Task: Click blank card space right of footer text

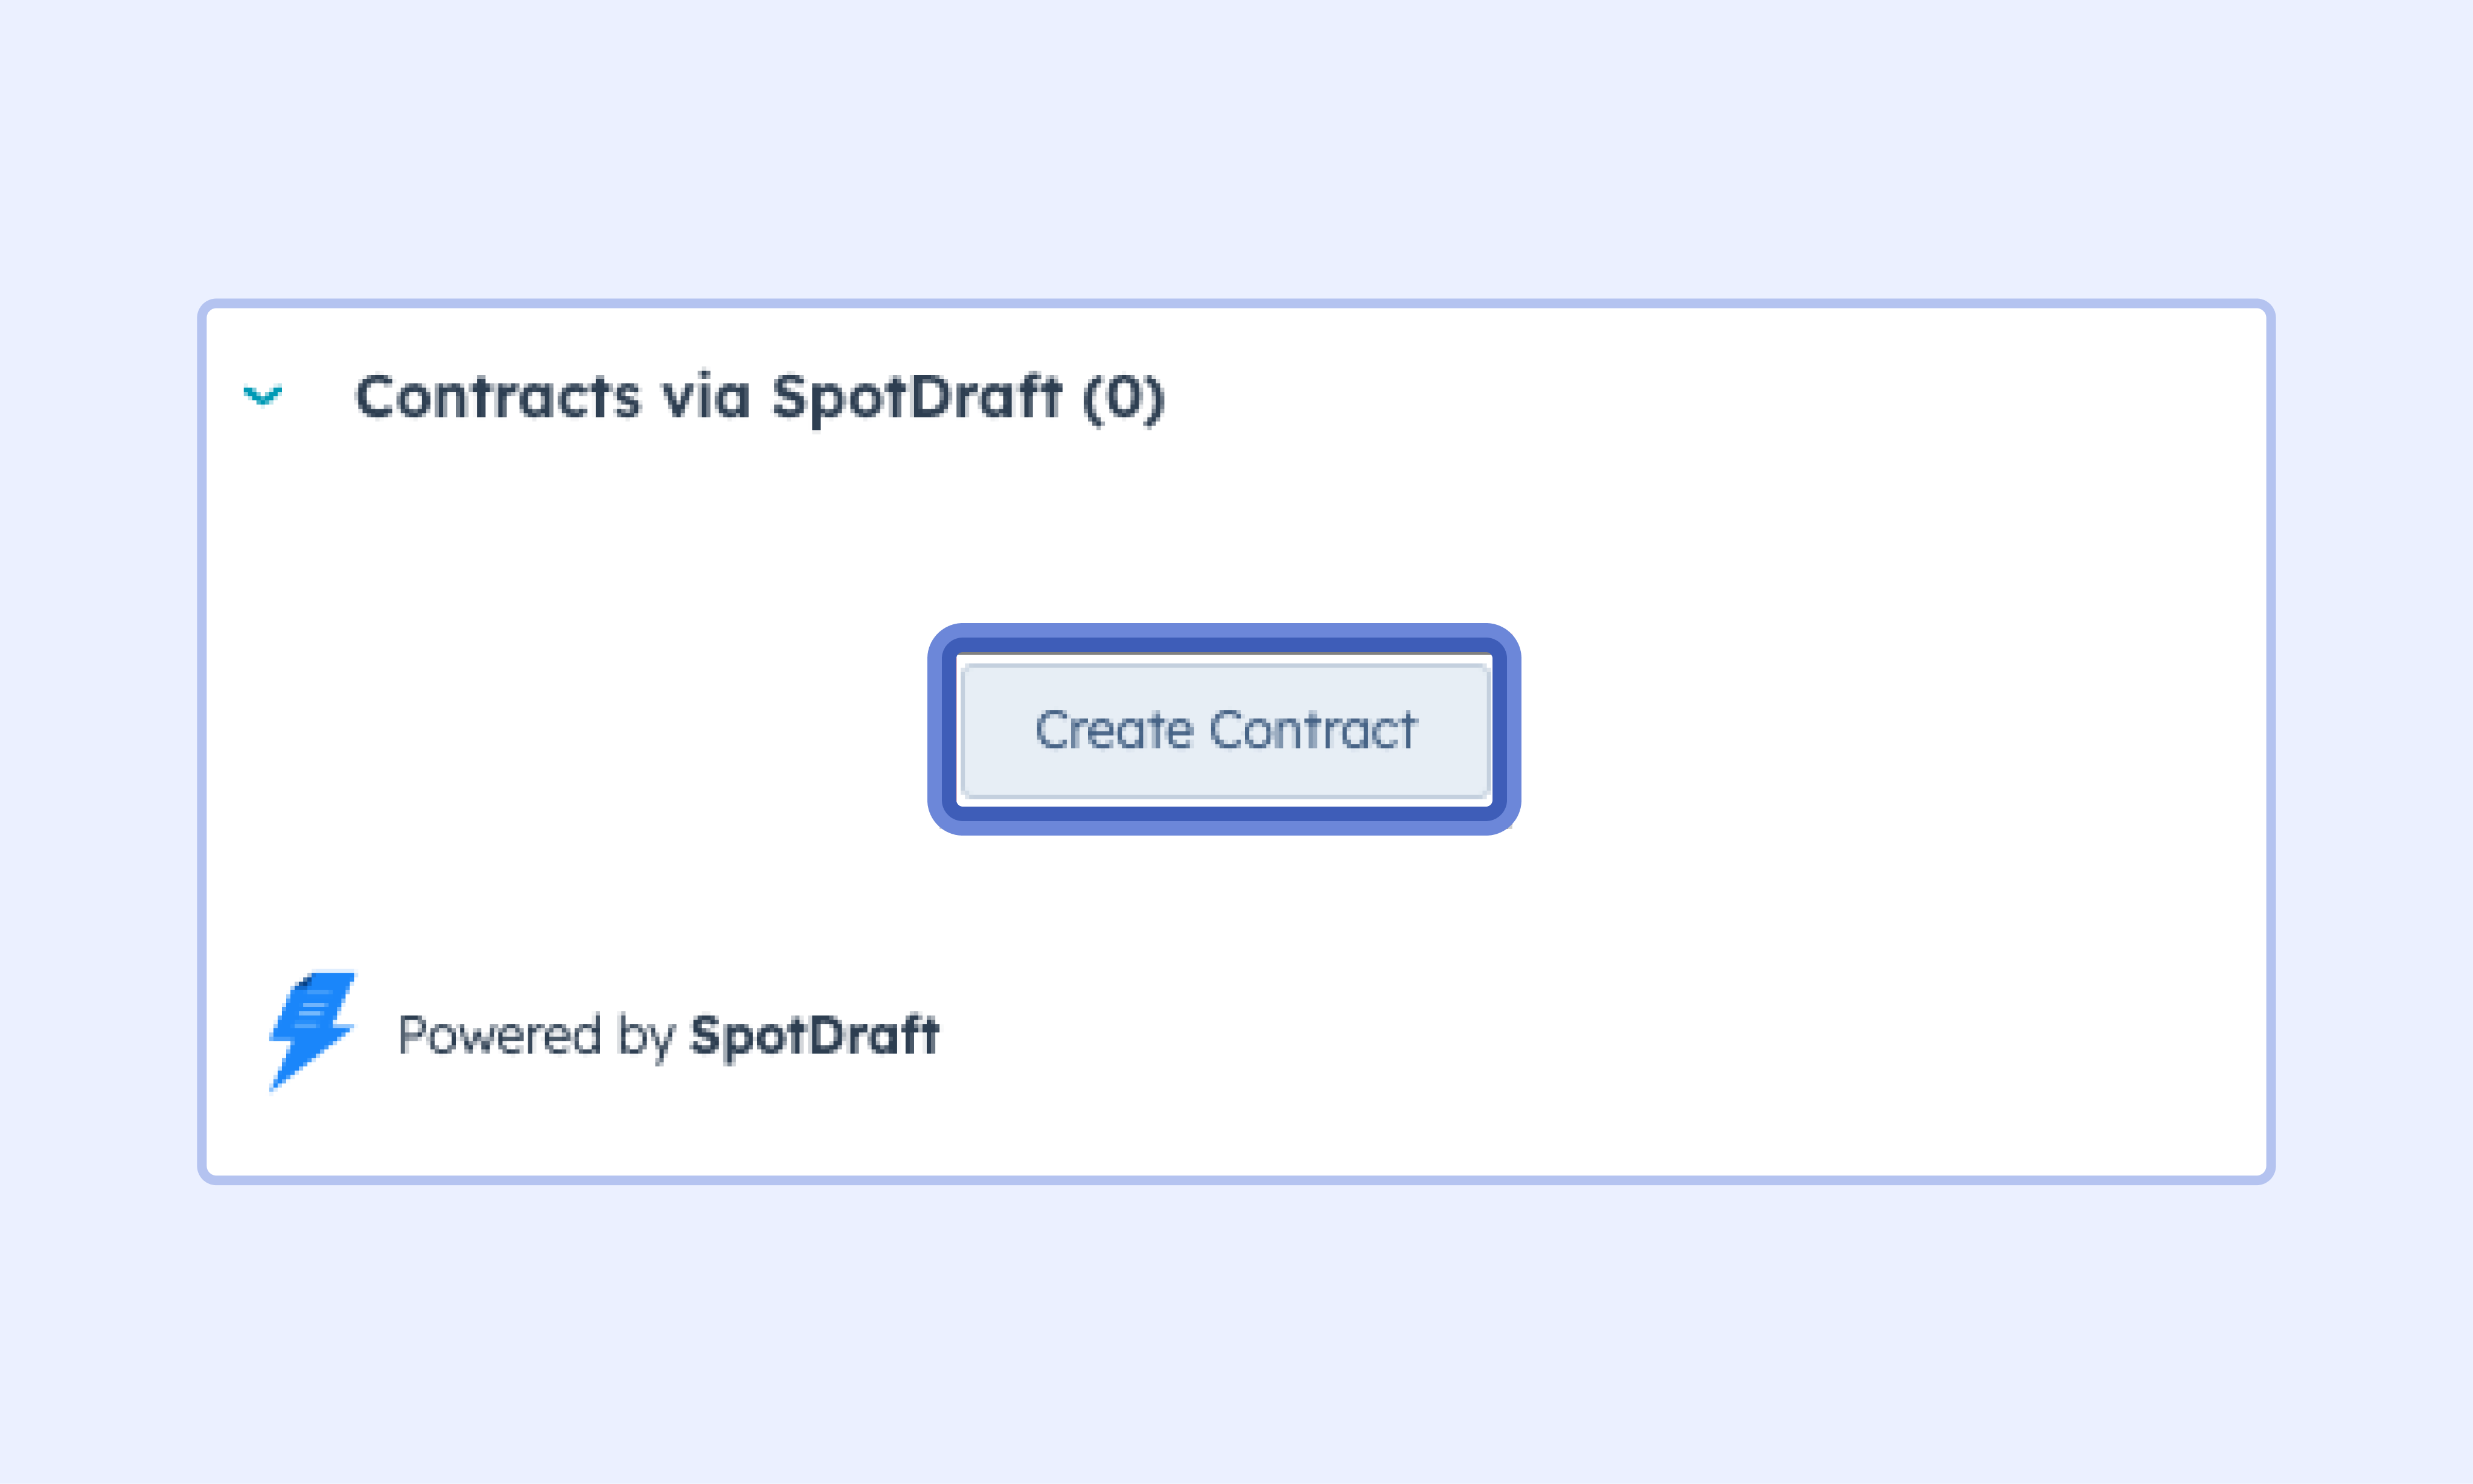Action: pos(1600,1035)
